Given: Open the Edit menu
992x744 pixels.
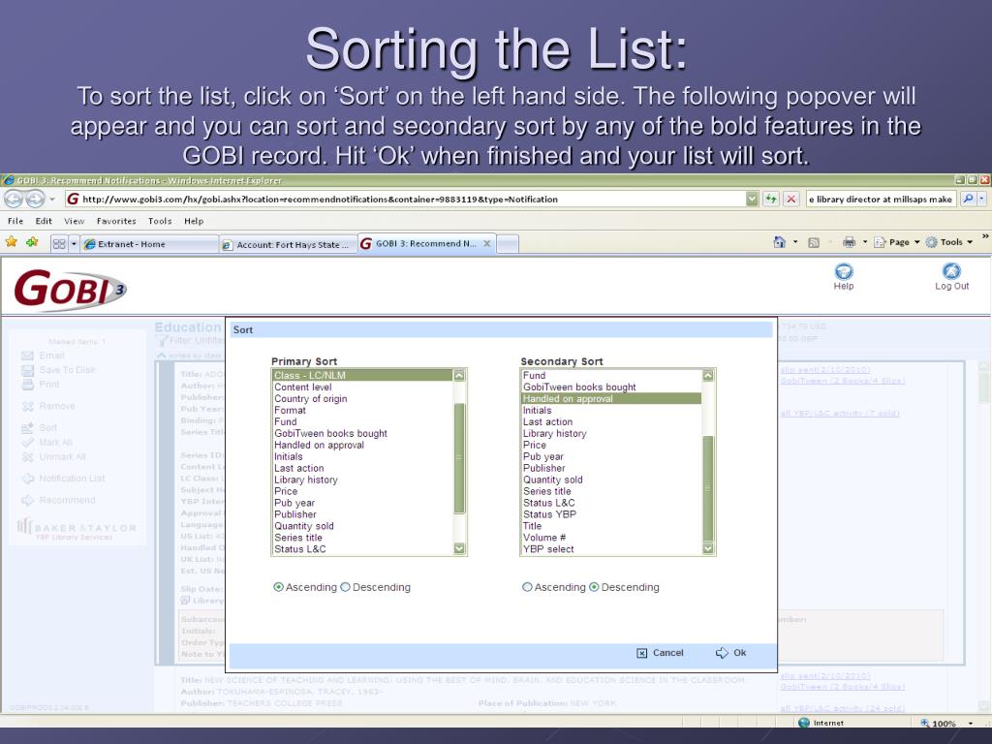Looking at the screenshot, I should pos(44,221).
